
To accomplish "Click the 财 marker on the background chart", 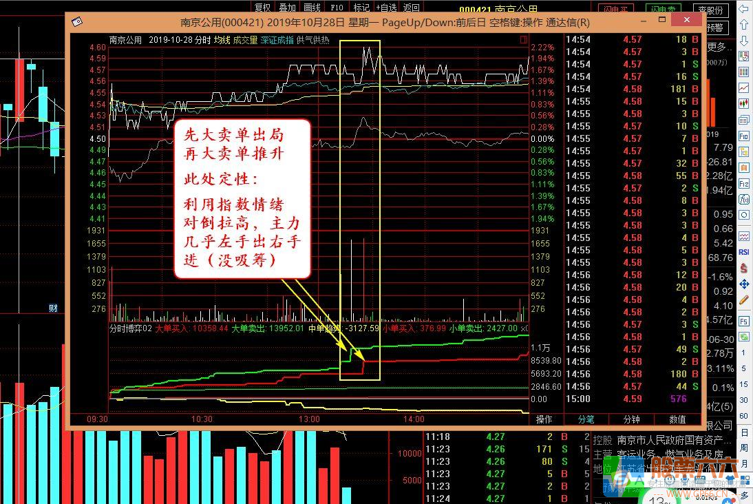I will coord(53,308).
